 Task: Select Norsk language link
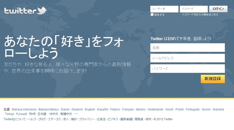169,109
